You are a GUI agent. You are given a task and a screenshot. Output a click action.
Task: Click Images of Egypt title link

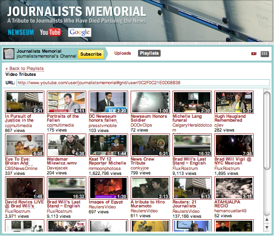tap(106, 202)
